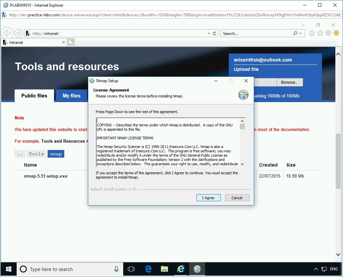The image size is (343, 277).
Task: Navigate back in Internet Explorer
Action: tap(7, 33)
